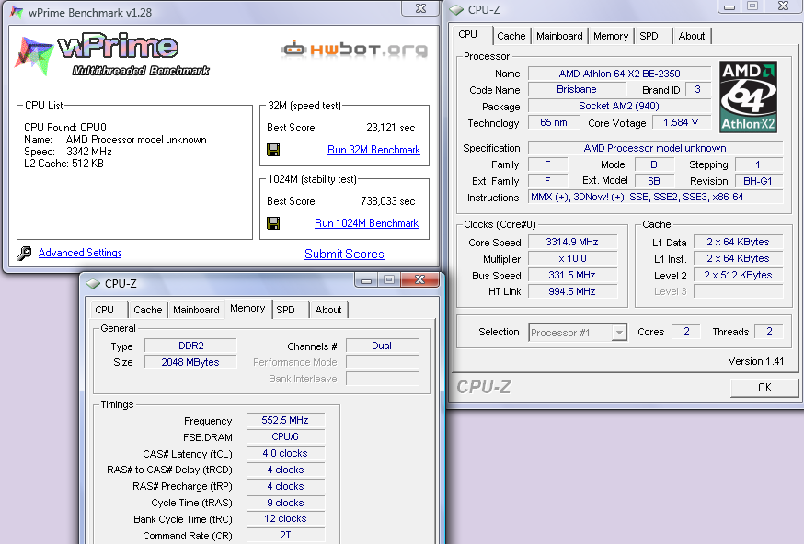Click the Bank Cycle Time value 12 clocks

pyautogui.click(x=285, y=518)
